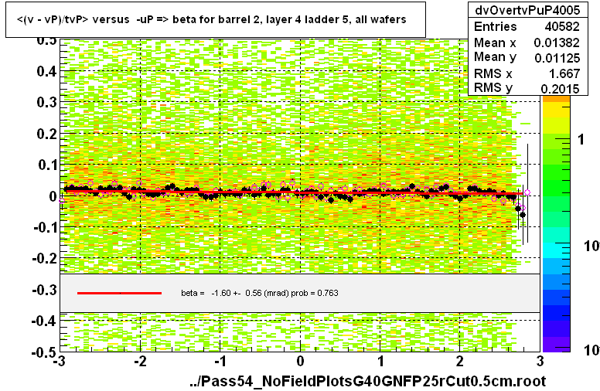The width and height of the screenshot is (600, 391).
Task: Click the x-axis label 3
Action: 540,361
